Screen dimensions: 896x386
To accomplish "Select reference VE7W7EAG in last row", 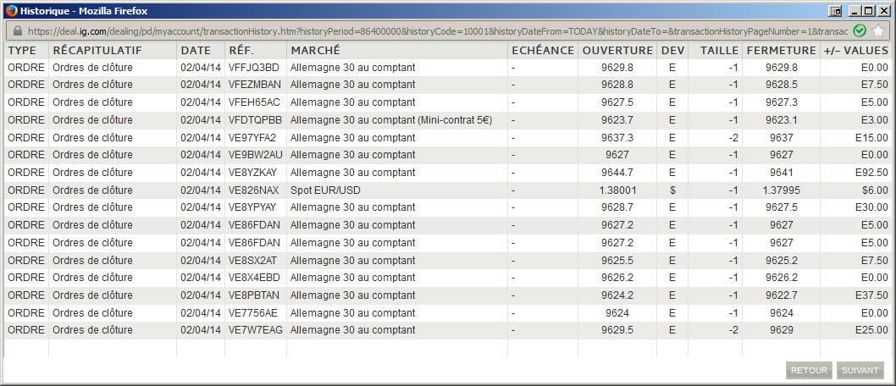I will [x=256, y=330].
